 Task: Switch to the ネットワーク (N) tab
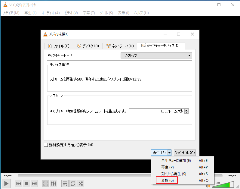click(120, 46)
